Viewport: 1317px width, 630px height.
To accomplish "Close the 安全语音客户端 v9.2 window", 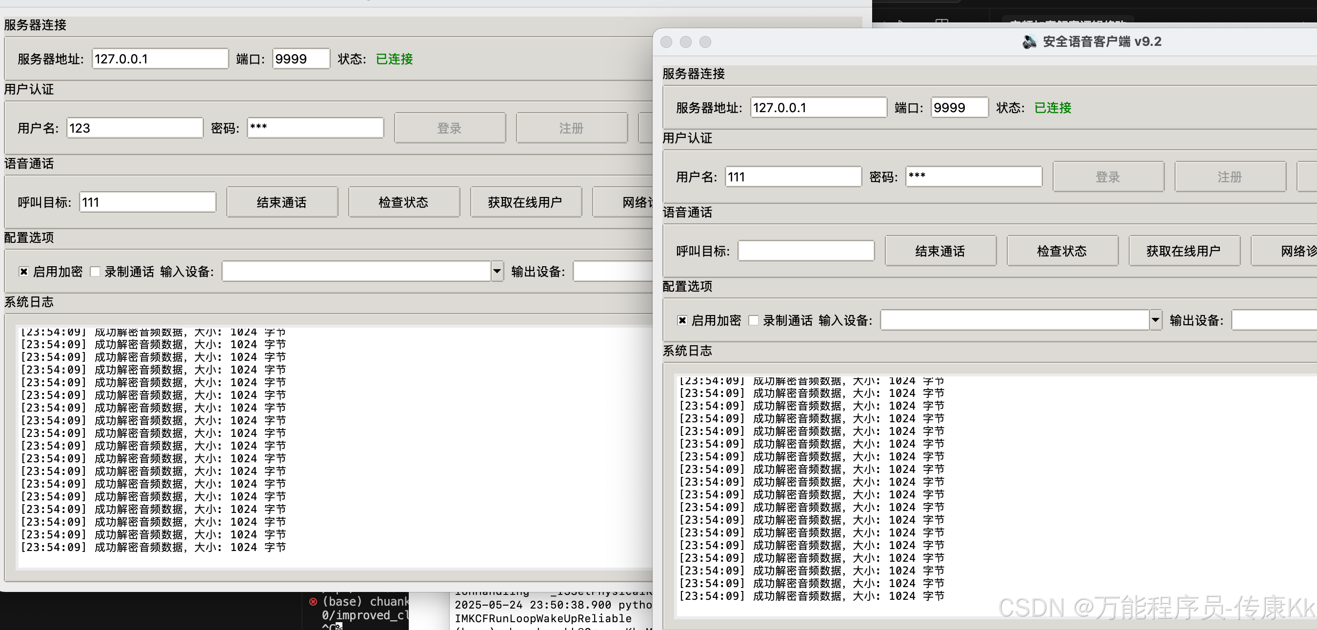I will pyautogui.click(x=666, y=42).
